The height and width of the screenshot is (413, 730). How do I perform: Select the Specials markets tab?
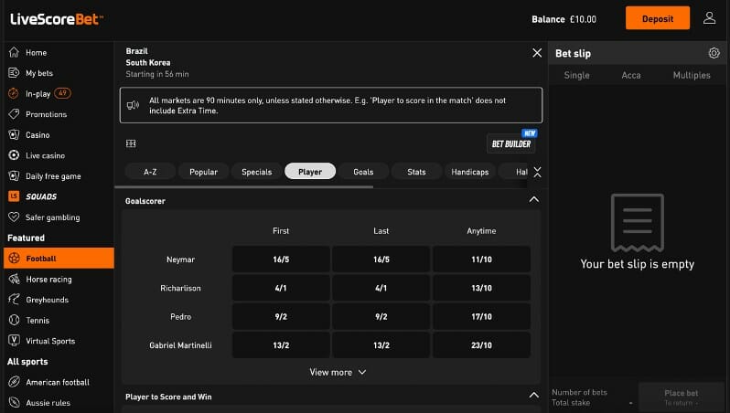(x=256, y=172)
